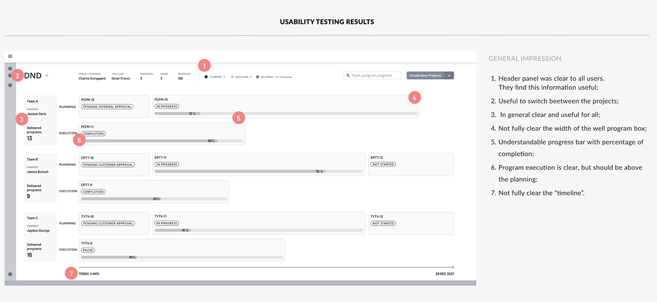This screenshot has height=302, width=657.
Task: Click the PCPM-11 progress bar at 86%
Action: [x=161, y=141]
